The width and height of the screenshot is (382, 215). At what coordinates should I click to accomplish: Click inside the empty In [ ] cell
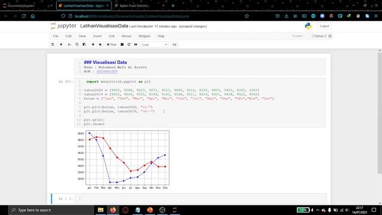(x=200, y=199)
